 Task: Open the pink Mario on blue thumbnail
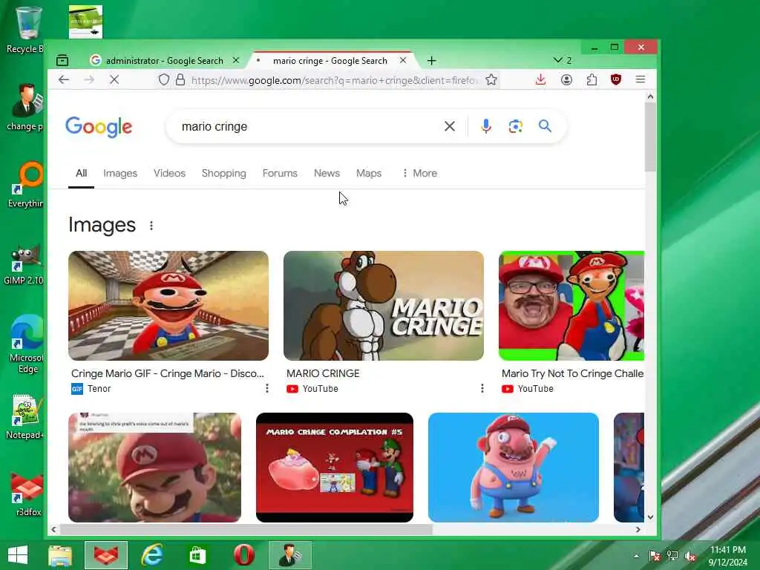[514, 468]
